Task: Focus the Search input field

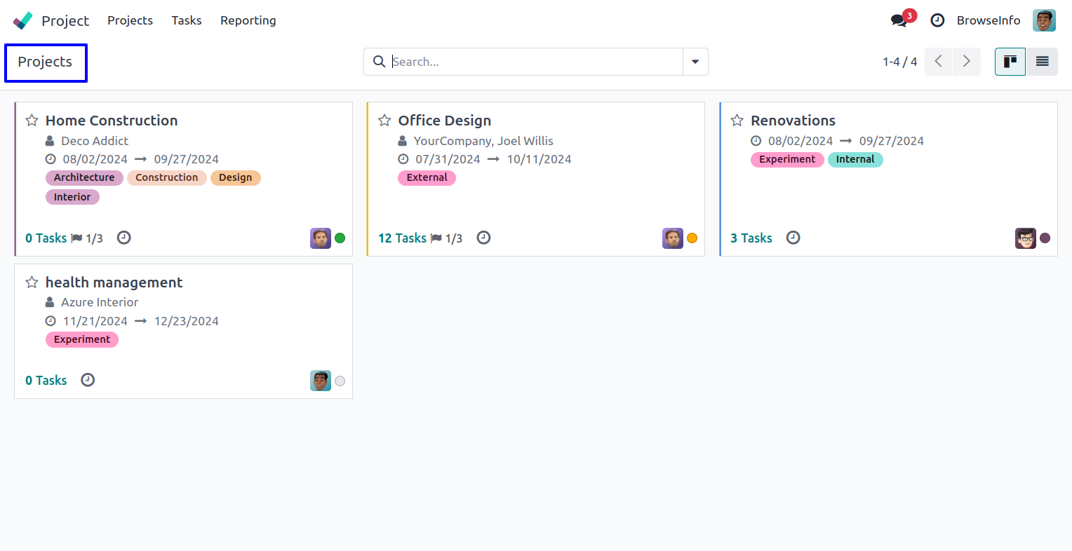Action: pos(533,62)
